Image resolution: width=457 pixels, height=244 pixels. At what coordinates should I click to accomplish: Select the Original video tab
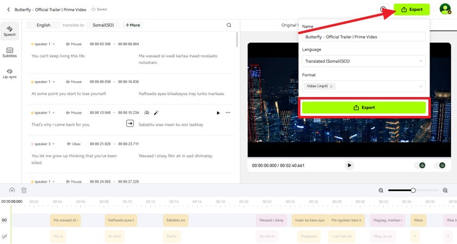pos(289,25)
